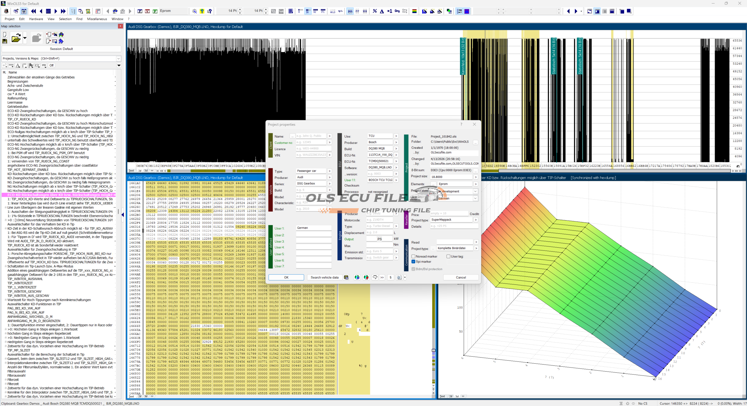Enable the Noread marker checkbox
This screenshot has width=747, height=406.
click(x=413, y=256)
